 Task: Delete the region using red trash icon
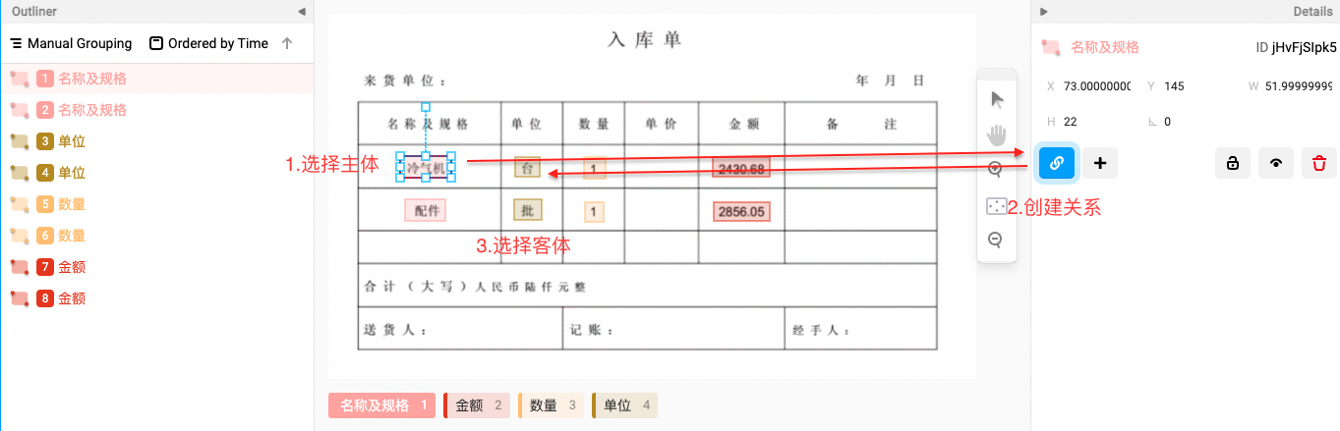pos(1318,163)
